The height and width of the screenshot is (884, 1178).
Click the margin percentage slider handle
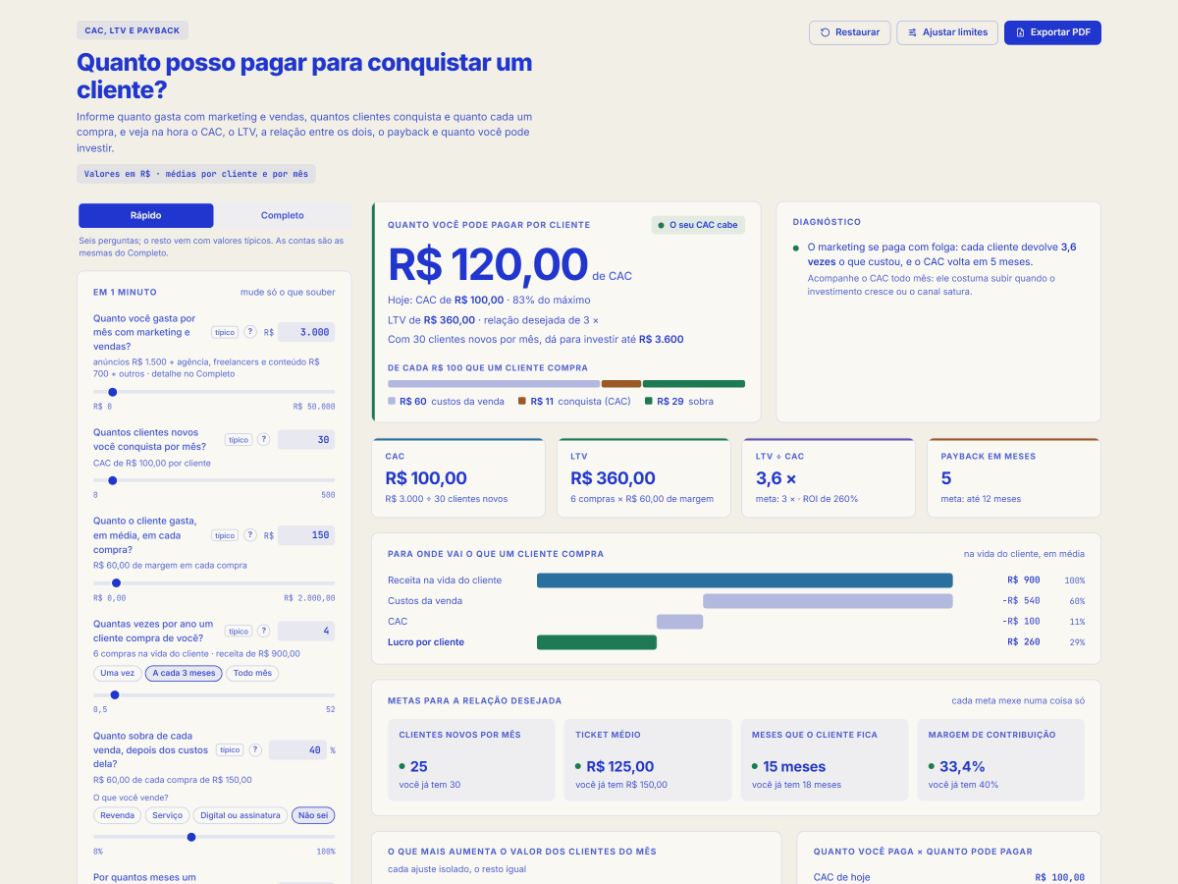point(191,837)
